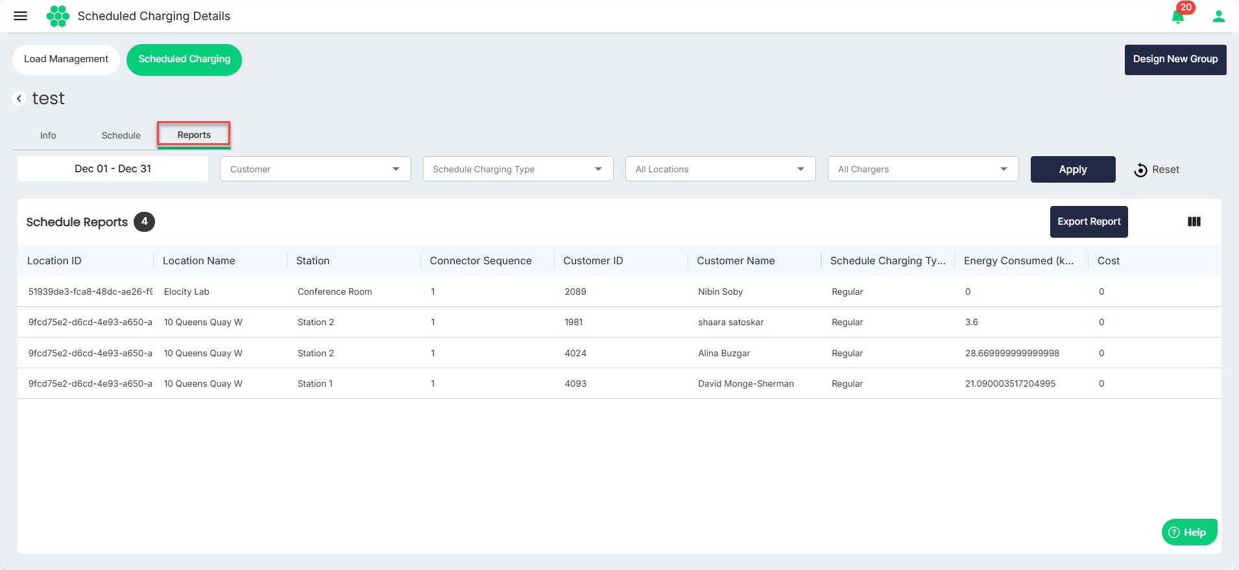This screenshot has height=570, width=1239.
Task: Click customer ID 2089
Action: [x=575, y=291]
